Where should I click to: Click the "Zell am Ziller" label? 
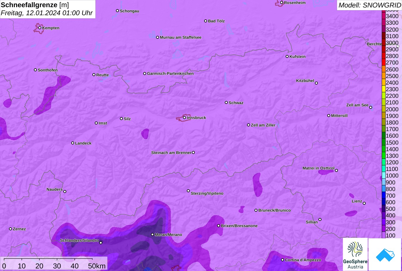point(263,125)
